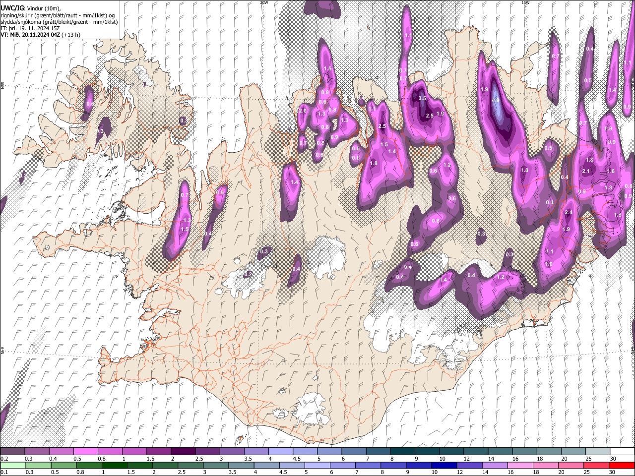Click the 2.4 snowfall value on the map
The width and height of the screenshot is (635, 476).
(x=569, y=213)
